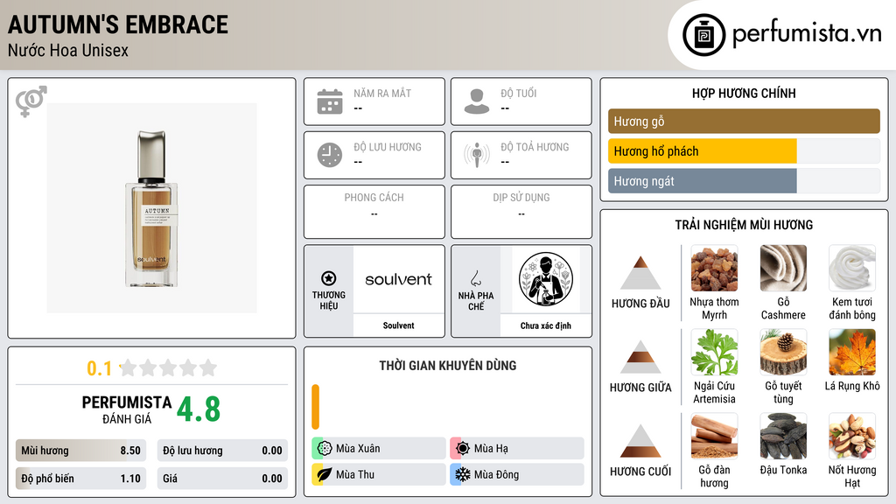The image size is (896, 504).
Task: Click the star badge Thương Hiệu icon
Action: pyautogui.click(x=329, y=278)
